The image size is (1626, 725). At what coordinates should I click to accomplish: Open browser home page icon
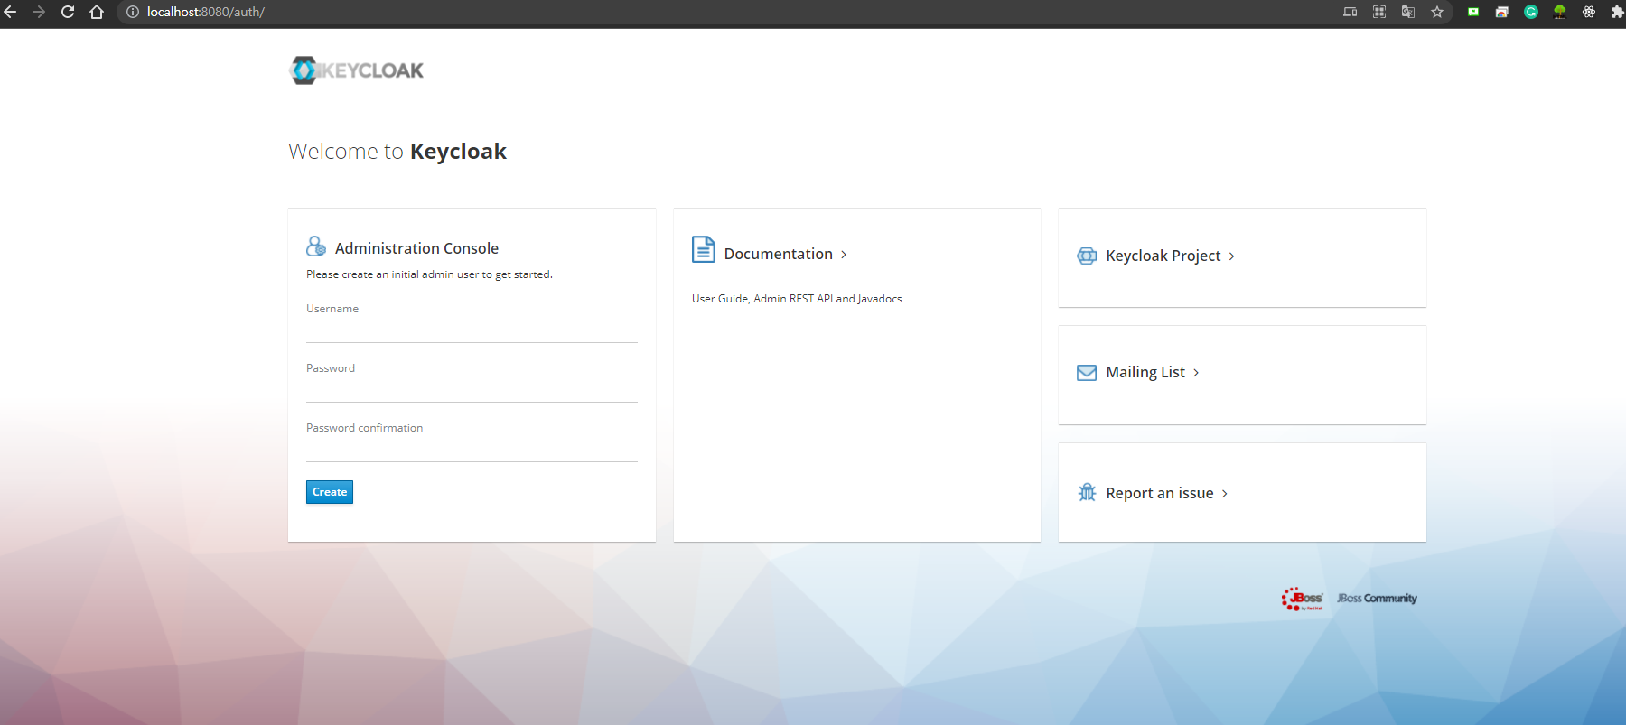point(97,12)
